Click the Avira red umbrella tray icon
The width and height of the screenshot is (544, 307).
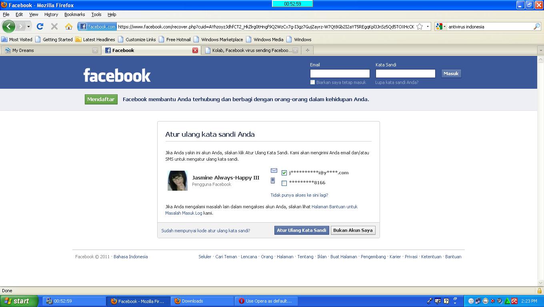click(514, 301)
